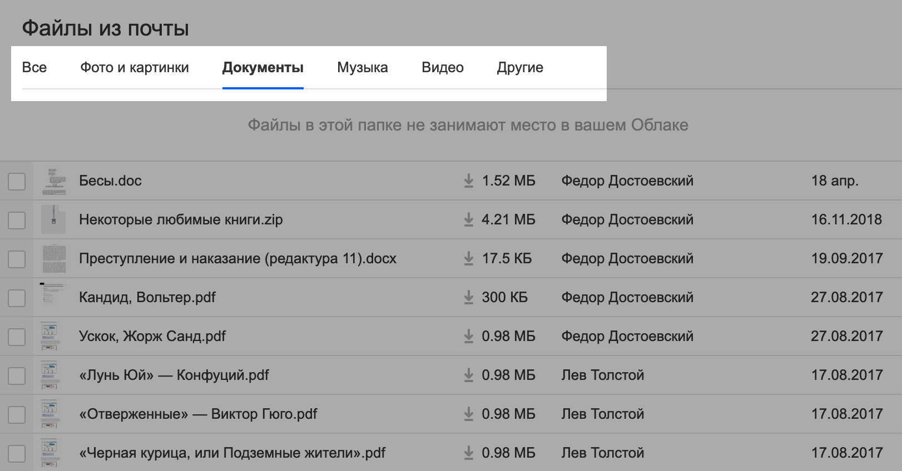902x471 pixels.
Task: Click zip archive icon of Некоторые любимые книги
Action: click(54, 219)
